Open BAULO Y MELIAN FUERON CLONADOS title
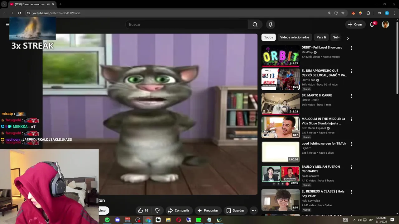 [321, 169]
